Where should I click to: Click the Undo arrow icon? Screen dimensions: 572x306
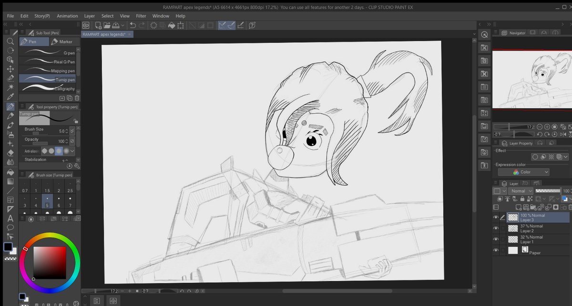tap(133, 25)
